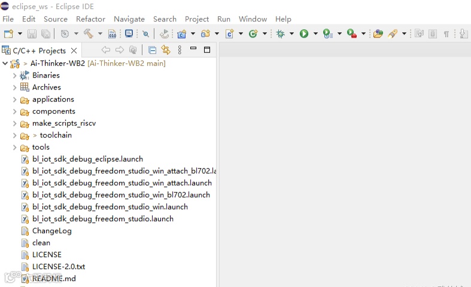
Task: Open the Refactor menu
Action: (91, 19)
